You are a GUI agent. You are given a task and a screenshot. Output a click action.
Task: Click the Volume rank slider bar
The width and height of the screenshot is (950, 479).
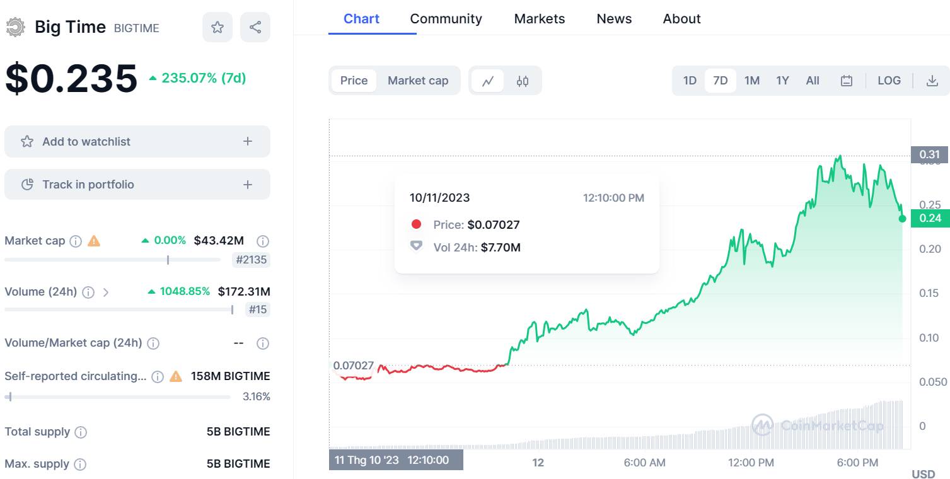[x=119, y=309]
